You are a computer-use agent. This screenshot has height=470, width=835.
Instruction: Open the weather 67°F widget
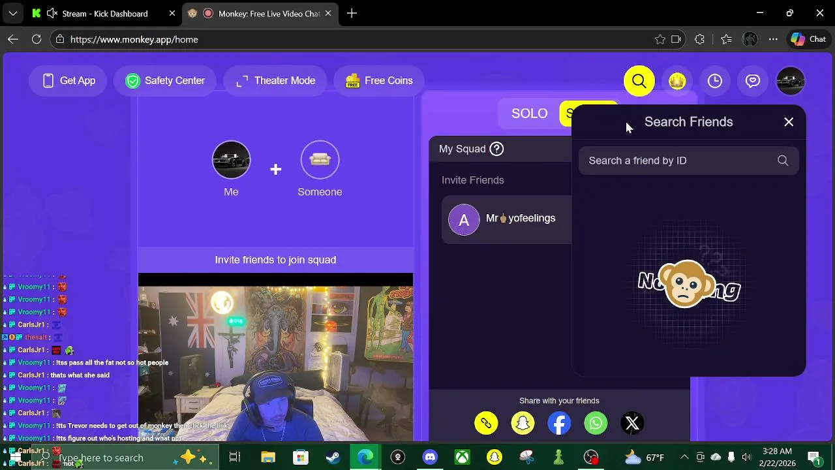coord(645,458)
